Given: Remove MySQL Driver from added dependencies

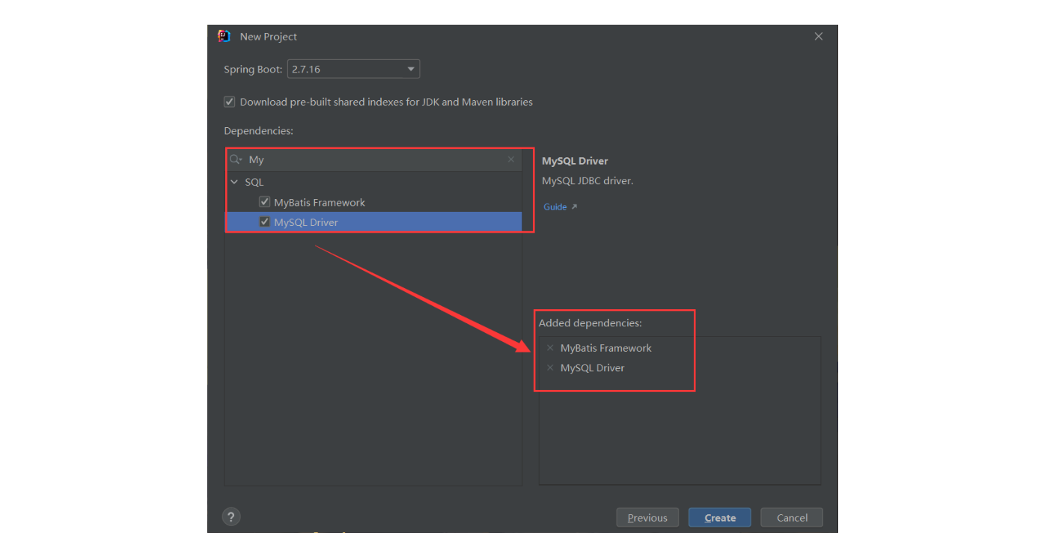Looking at the screenshot, I should coord(550,367).
